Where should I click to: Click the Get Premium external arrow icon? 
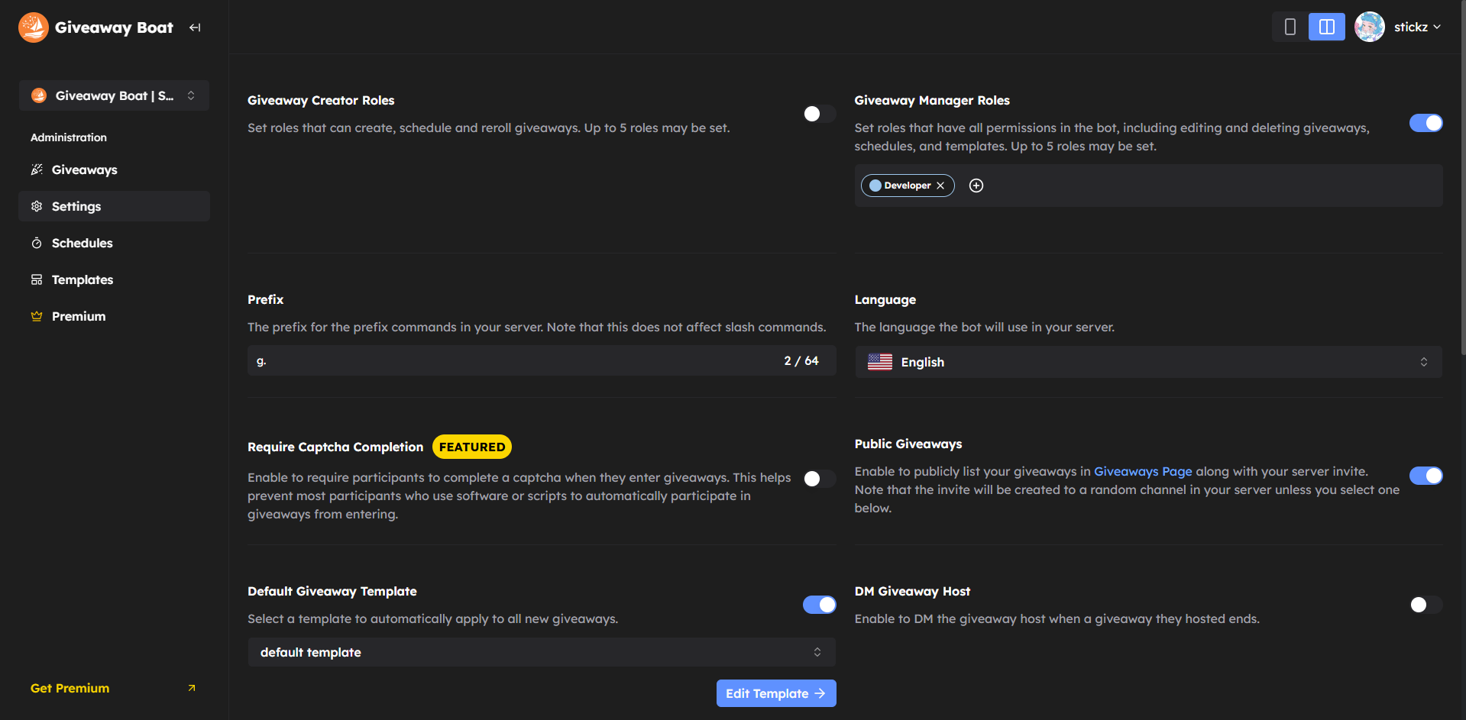[192, 688]
